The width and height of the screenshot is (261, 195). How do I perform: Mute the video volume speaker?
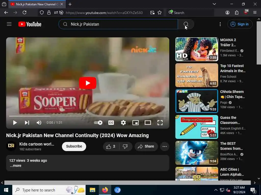click(39, 123)
